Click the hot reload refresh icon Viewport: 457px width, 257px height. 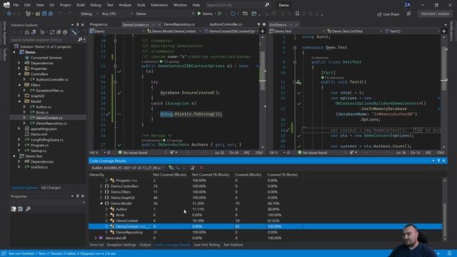pyautogui.click(x=233, y=14)
